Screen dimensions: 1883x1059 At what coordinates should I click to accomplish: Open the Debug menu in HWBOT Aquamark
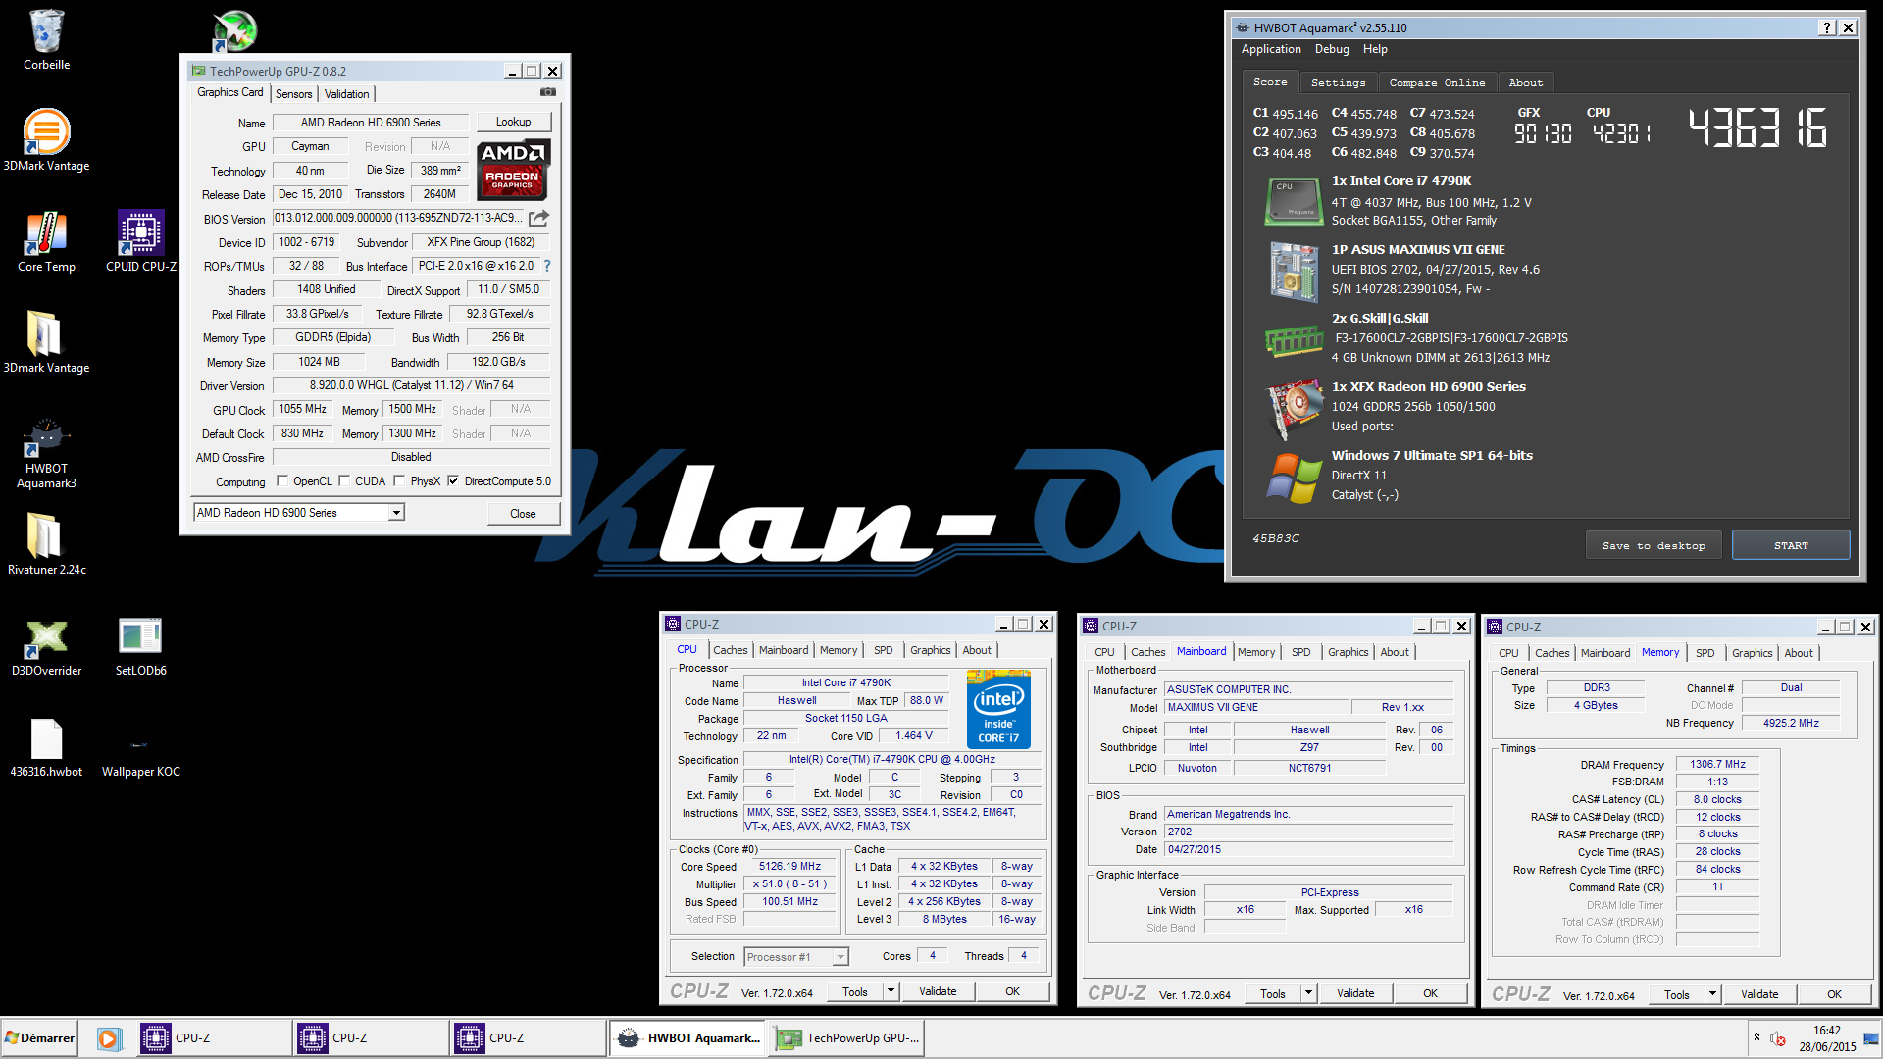[x=1332, y=49]
